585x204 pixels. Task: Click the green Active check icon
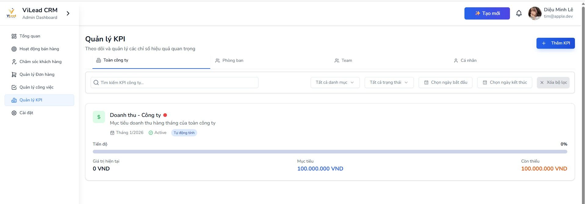click(x=151, y=133)
